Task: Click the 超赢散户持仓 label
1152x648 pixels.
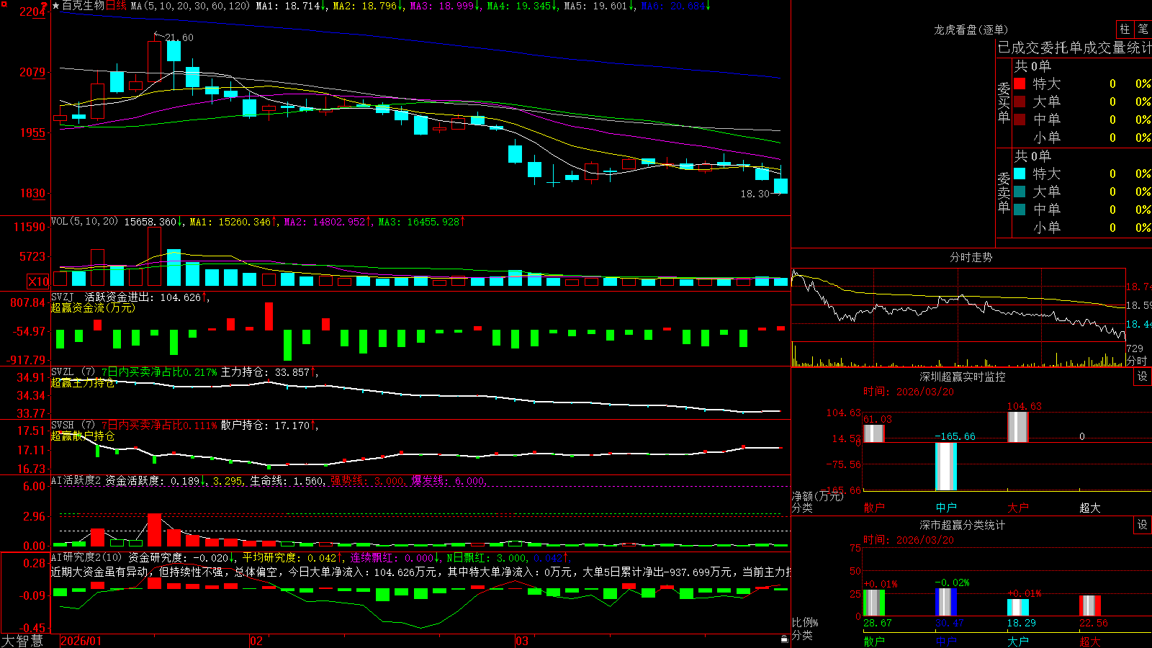Action: pos(83,436)
